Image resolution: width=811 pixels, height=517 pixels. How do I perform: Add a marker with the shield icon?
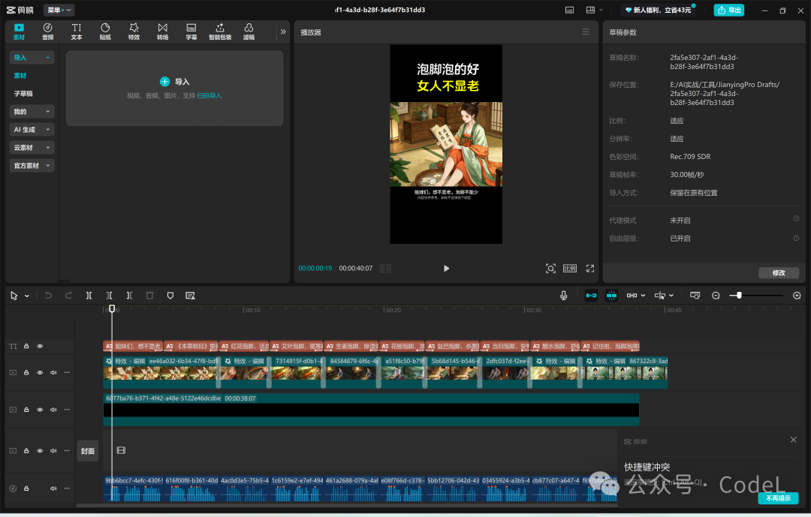pyautogui.click(x=170, y=296)
